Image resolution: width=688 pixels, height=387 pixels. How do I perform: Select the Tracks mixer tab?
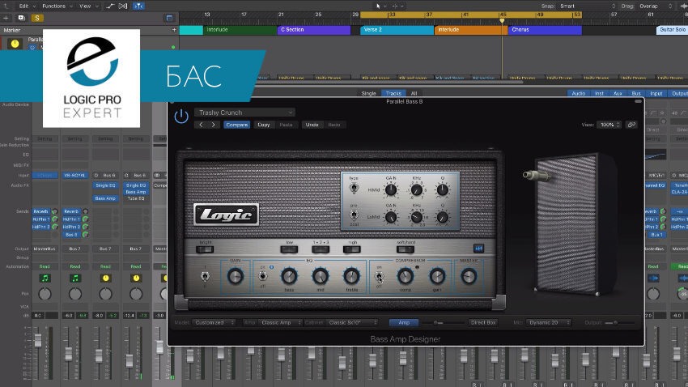393,93
